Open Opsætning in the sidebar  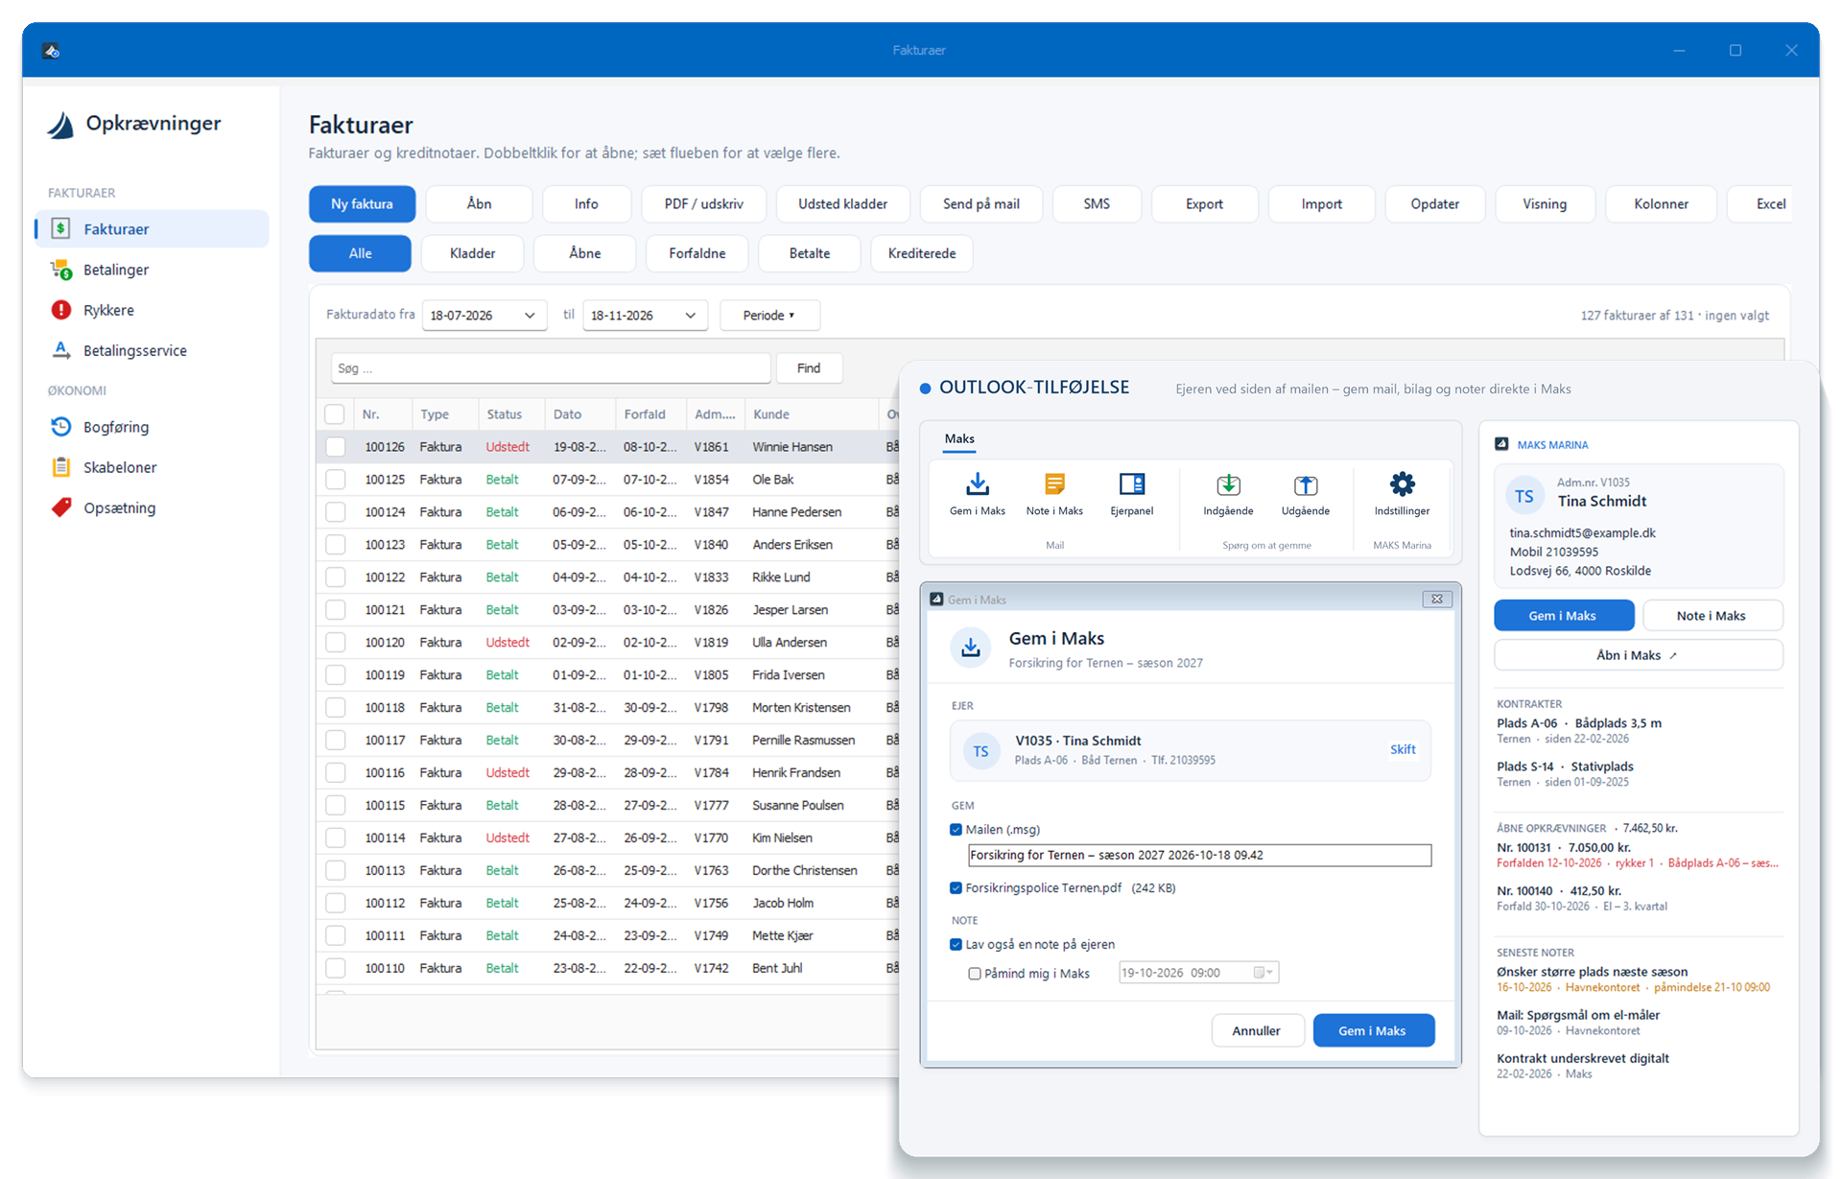tap(152, 507)
